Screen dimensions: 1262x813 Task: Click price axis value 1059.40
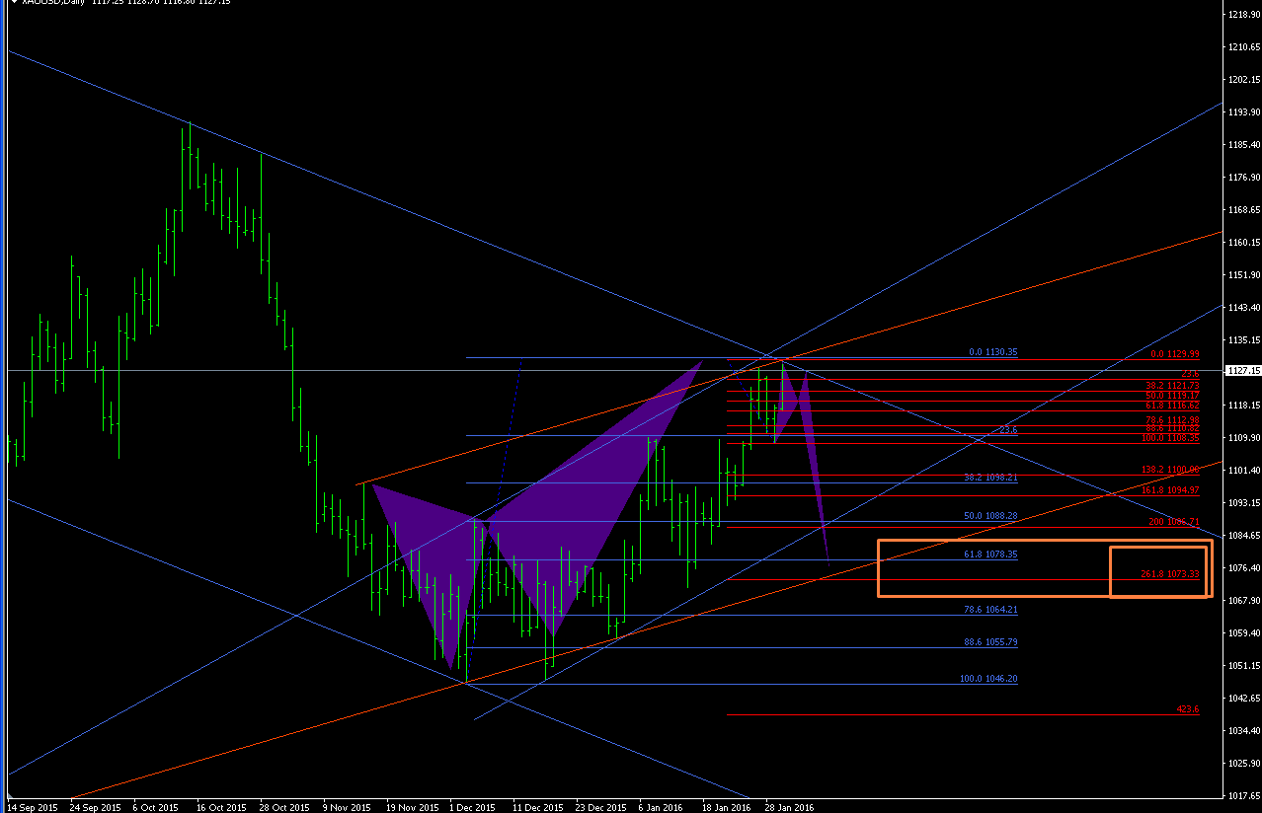(1243, 633)
